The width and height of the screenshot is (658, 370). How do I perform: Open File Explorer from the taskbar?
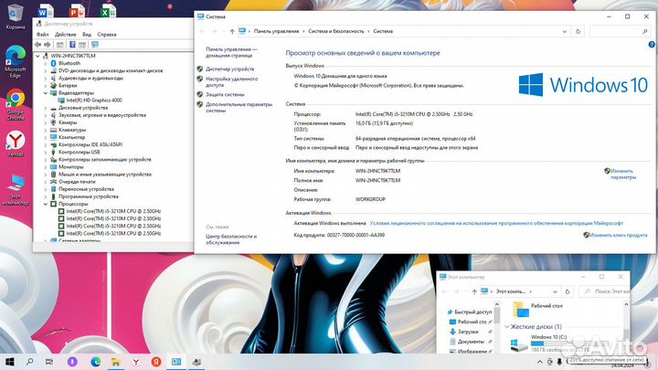116,362
